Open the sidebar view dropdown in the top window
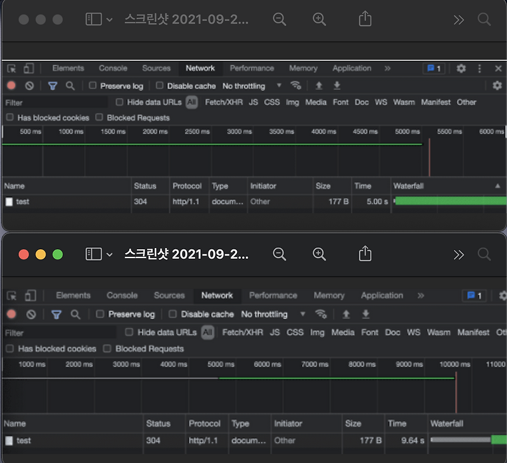Screen dimensions: 507x463 pos(109,20)
